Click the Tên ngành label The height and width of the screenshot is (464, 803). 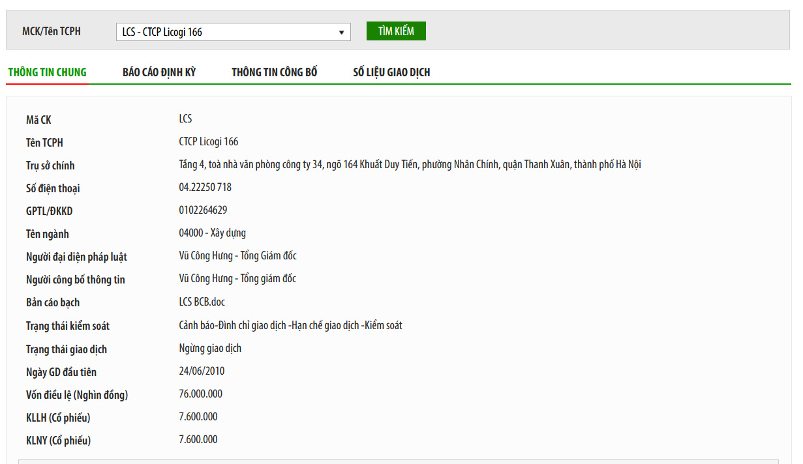(47, 234)
